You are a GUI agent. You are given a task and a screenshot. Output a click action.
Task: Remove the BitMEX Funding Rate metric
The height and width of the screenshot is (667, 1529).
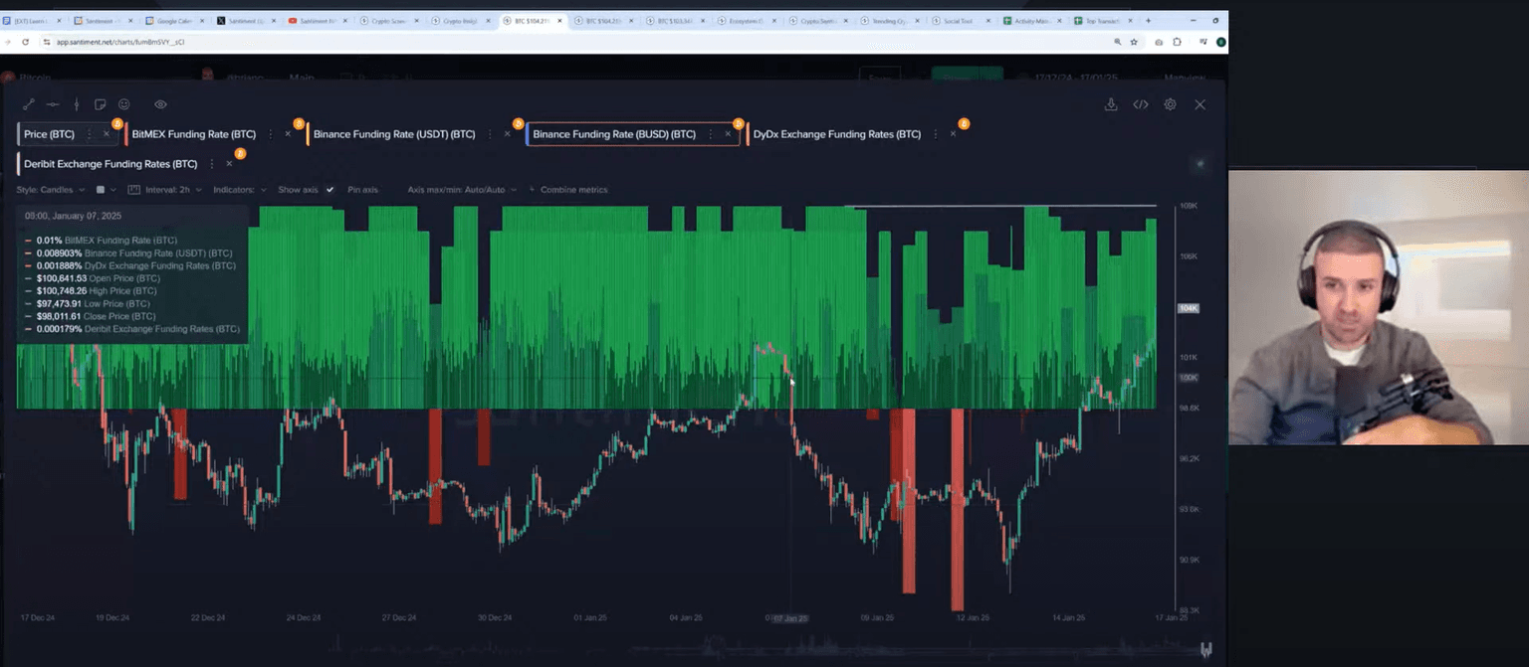pos(288,134)
